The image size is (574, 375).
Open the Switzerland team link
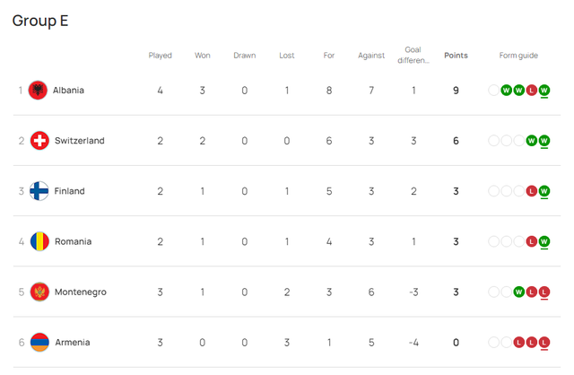tap(79, 141)
